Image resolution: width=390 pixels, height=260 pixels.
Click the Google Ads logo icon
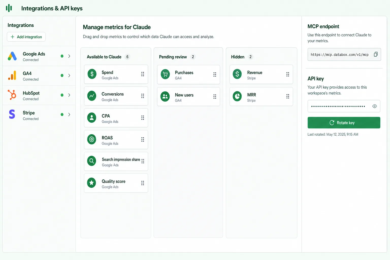[x=12, y=56]
